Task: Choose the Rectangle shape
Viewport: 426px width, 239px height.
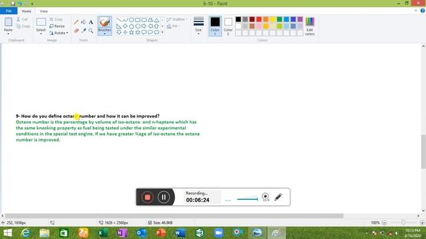Action: (x=138, y=20)
